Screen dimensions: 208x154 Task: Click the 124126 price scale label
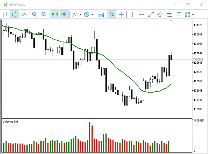coord(198,72)
